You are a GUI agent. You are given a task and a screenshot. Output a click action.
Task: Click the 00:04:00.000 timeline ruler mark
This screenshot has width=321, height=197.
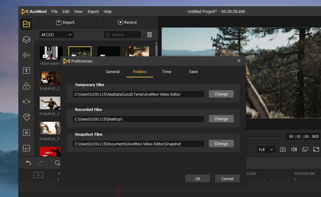(x=304, y=174)
